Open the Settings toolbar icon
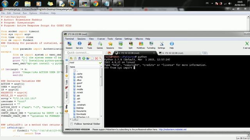This screenshot has width=250, height=140. (x=161, y=45)
